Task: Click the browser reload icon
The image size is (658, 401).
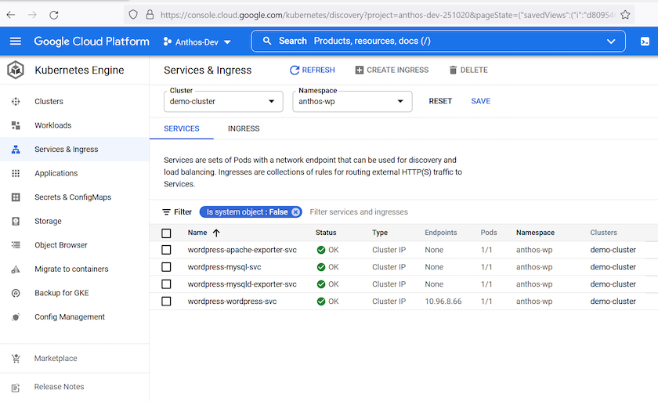Action: point(54,15)
